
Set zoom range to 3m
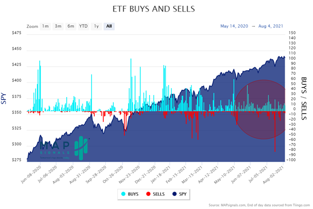coord(58,26)
